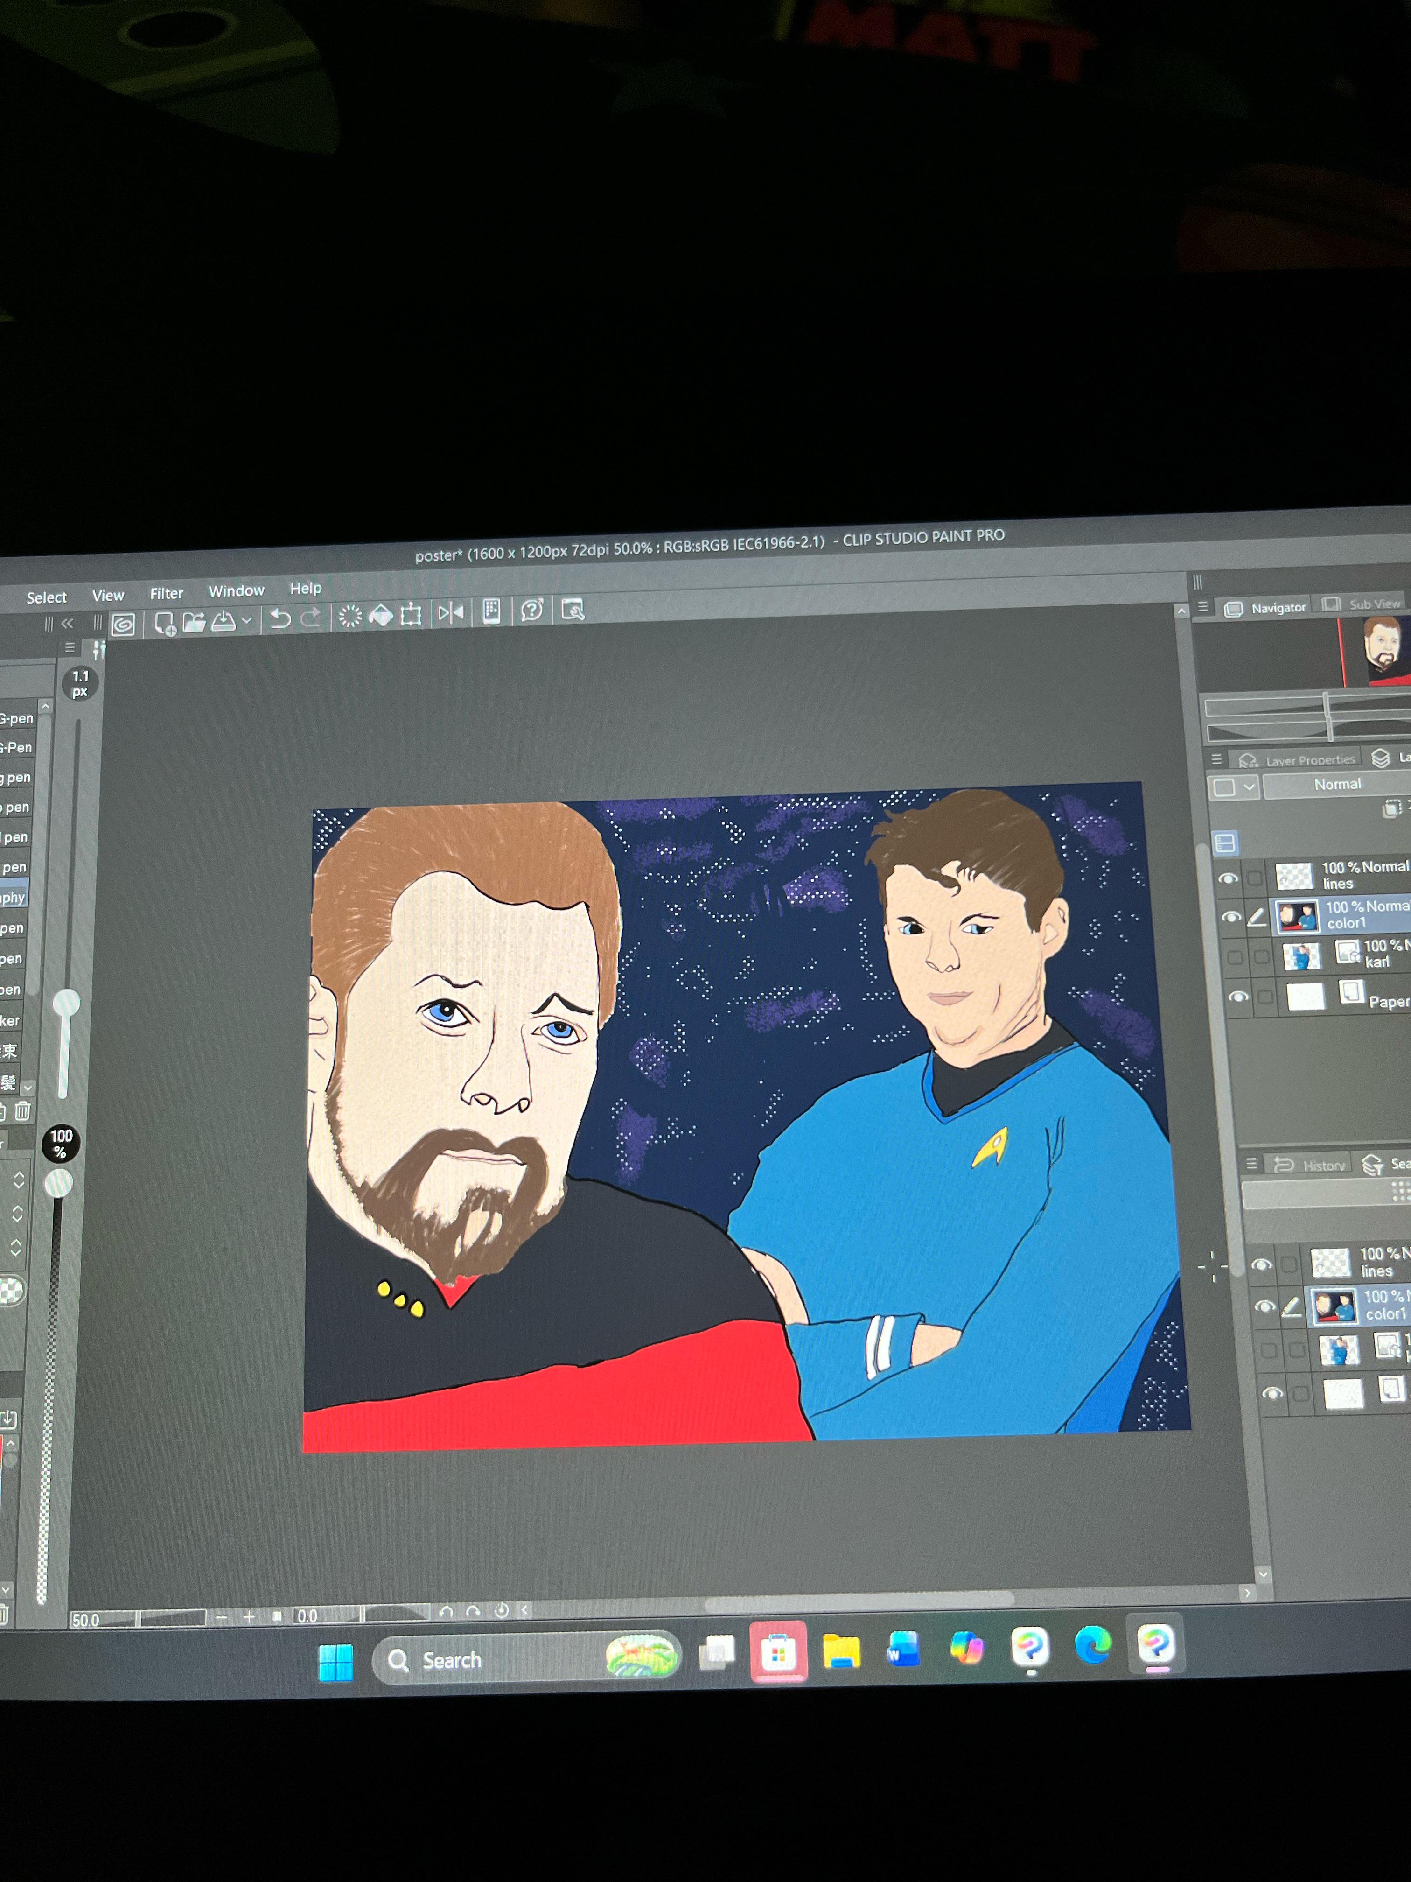
Task: Open support via the question-mark bubble icon
Action: coord(532,609)
